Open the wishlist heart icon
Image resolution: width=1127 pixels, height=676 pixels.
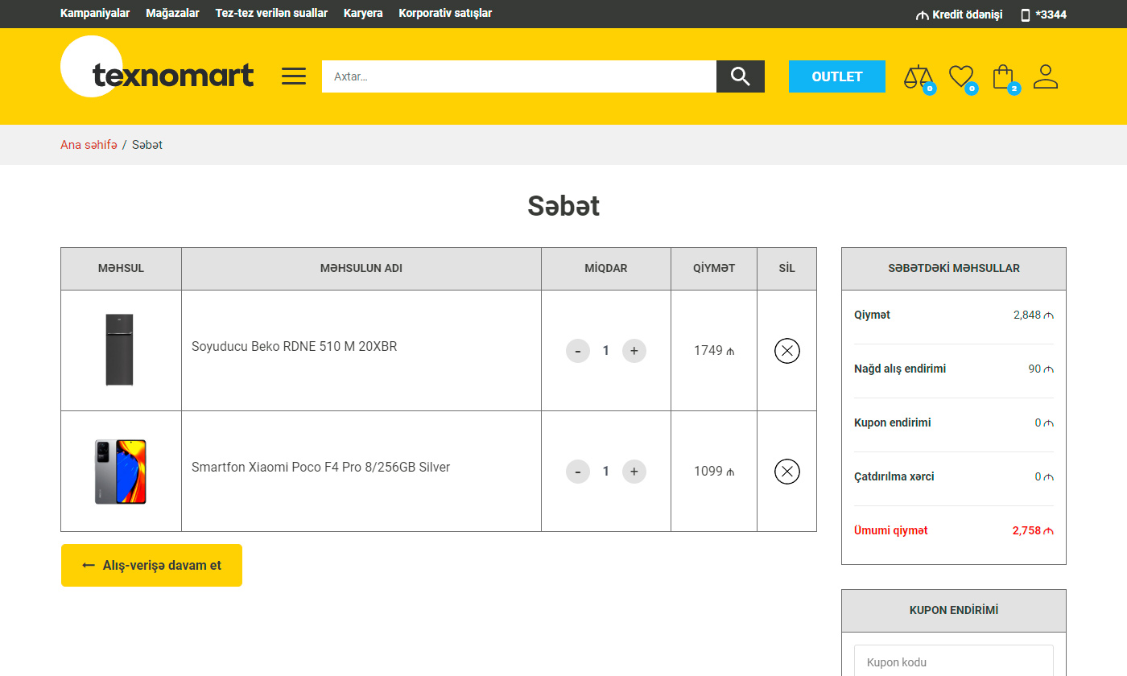[x=961, y=76]
